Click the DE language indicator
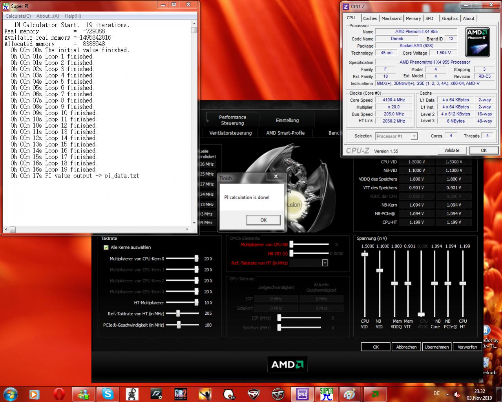 pos(436,393)
